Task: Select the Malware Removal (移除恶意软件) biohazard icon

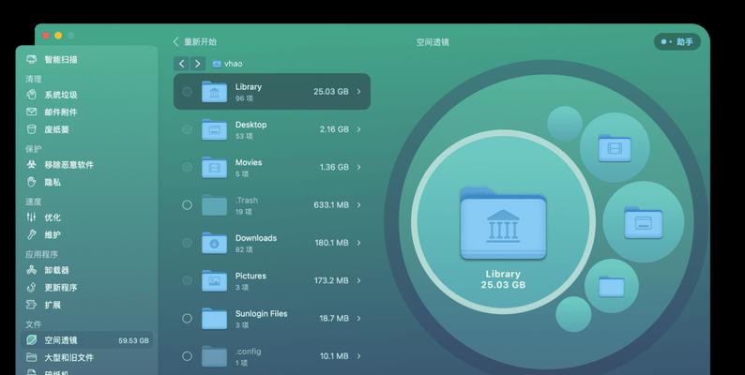Action: [31, 165]
